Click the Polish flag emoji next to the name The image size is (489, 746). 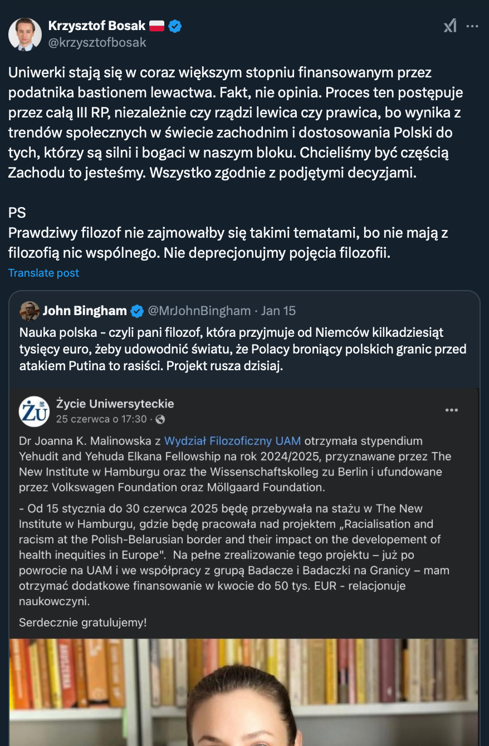(x=157, y=26)
